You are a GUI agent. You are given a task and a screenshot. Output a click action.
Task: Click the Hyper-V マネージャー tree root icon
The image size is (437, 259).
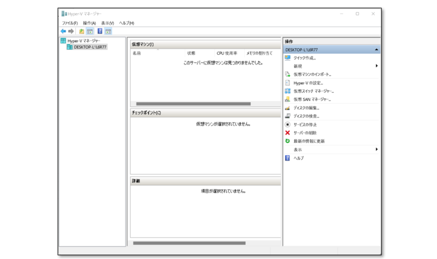[x=63, y=40]
